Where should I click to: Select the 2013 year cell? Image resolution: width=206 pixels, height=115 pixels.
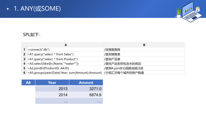(52, 89)
